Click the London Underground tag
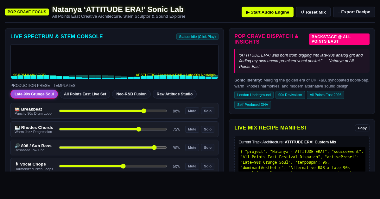The width and height of the screenshot is (380, 199). 254,95
